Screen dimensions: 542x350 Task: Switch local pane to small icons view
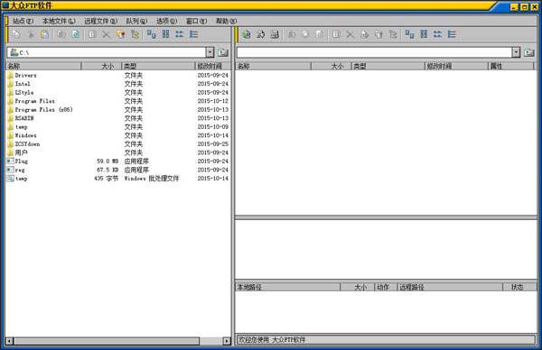(165, 34)
